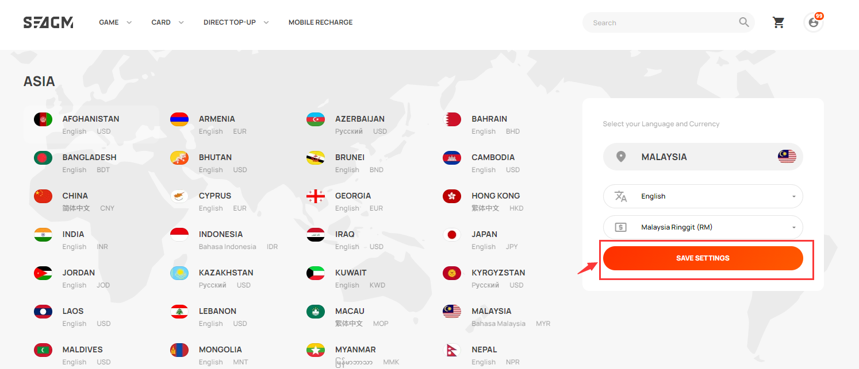Select the Afghanistan flag icon
The height and width of the screenshot is (369, 859).
[43, 119]
